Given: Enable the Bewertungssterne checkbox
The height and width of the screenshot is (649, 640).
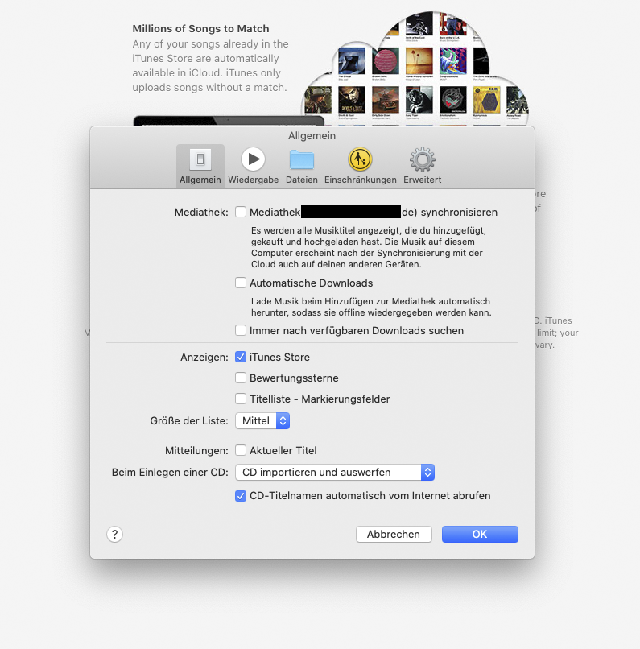Looking at the screenshot, I should [x=241, y=378].
